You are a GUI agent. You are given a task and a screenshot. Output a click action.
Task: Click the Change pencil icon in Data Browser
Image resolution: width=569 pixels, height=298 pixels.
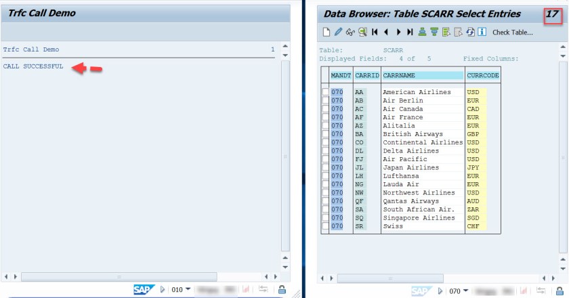click(338, 32)
